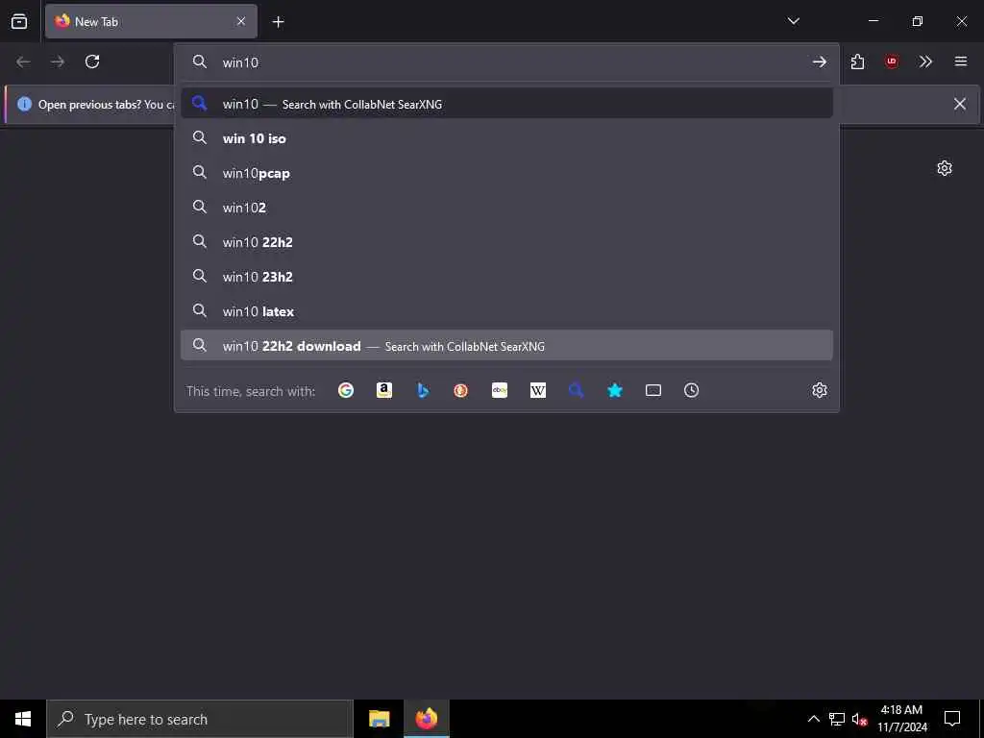Close the New Tab tab
Viewport: 984px width, 738px height.
point(241,21)
